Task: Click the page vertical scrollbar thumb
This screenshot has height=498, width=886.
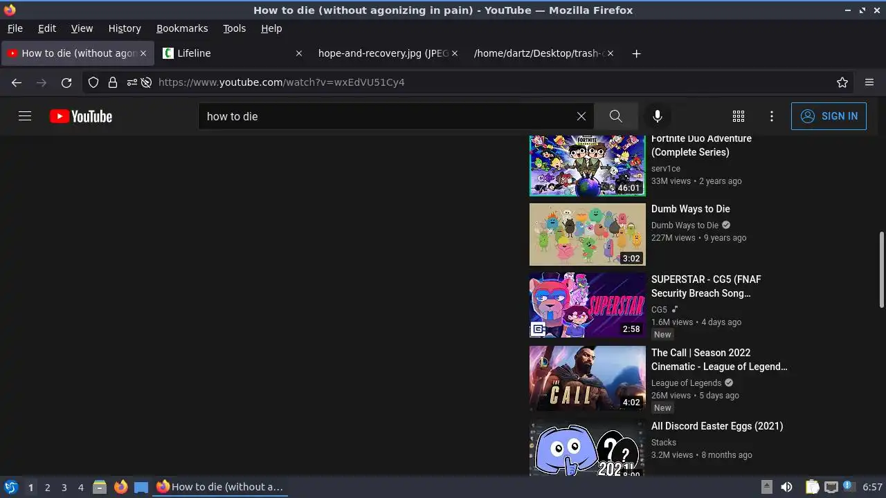Action: [x=881, y=270]
